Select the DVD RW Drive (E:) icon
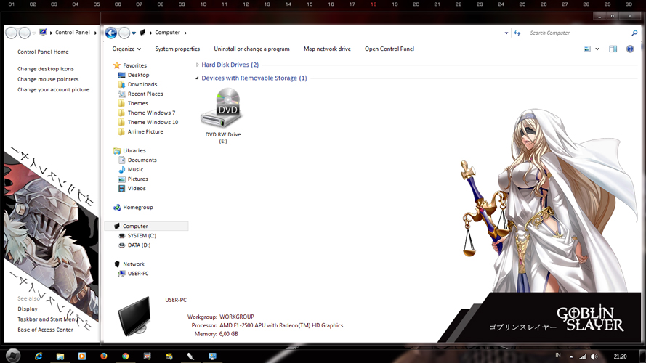646x363 pixels. (x=223, y=115)
